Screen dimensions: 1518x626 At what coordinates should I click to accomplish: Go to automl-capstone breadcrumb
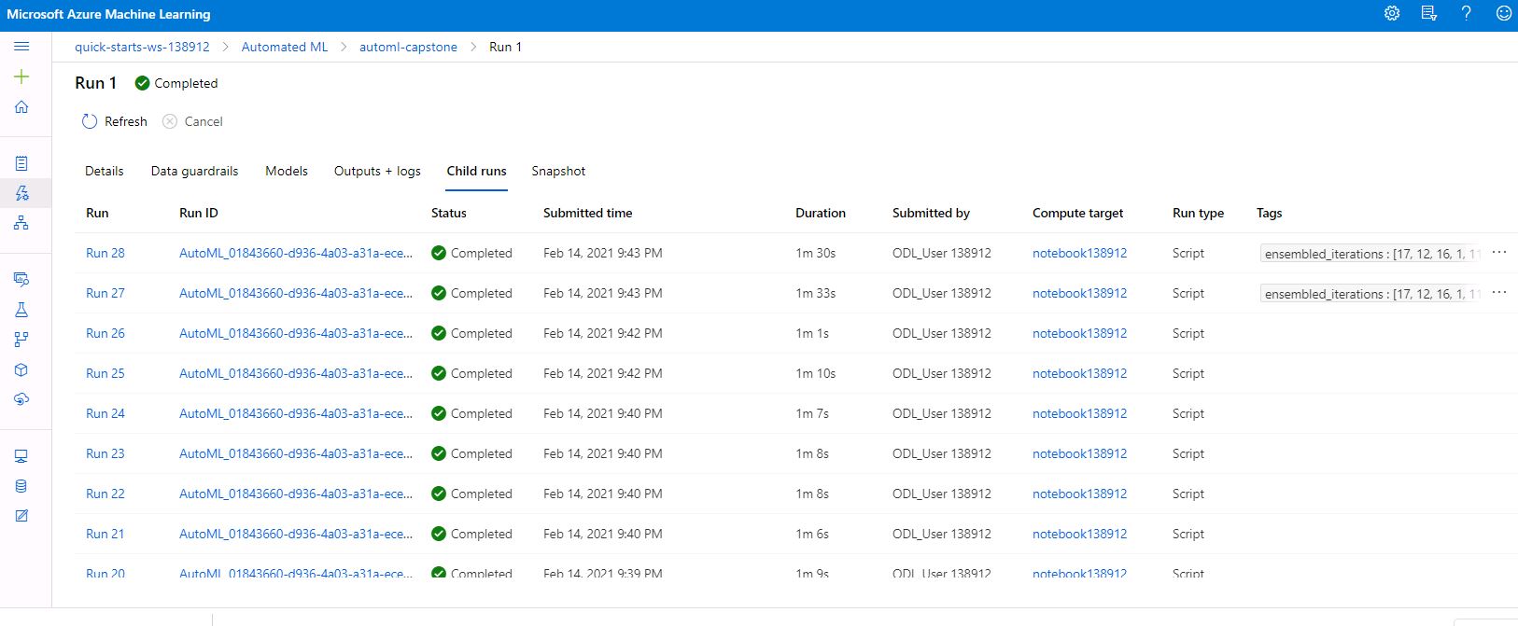(408, 47)
